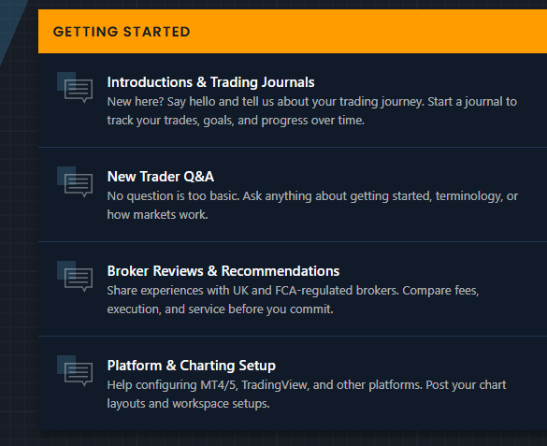The height and width of the screenshot is (446, 547).
Task: Click the 'execution, and service before you commit' line
Action: tap(220, 309)
